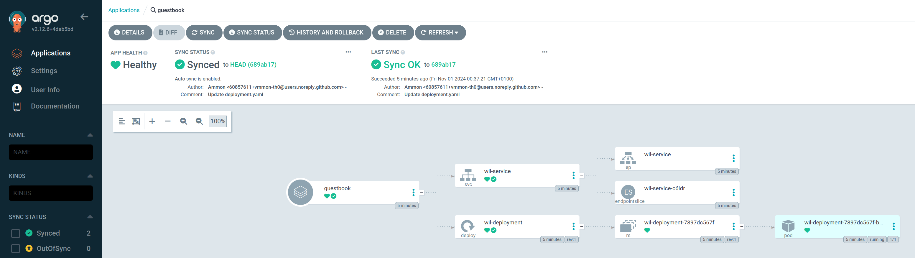
Task: Click the fit-to-screen graph icon
Action: pos(136,121)
